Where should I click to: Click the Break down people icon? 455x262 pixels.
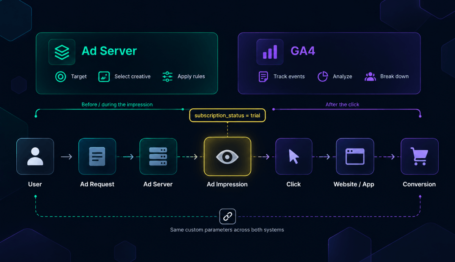coord(370,76)
